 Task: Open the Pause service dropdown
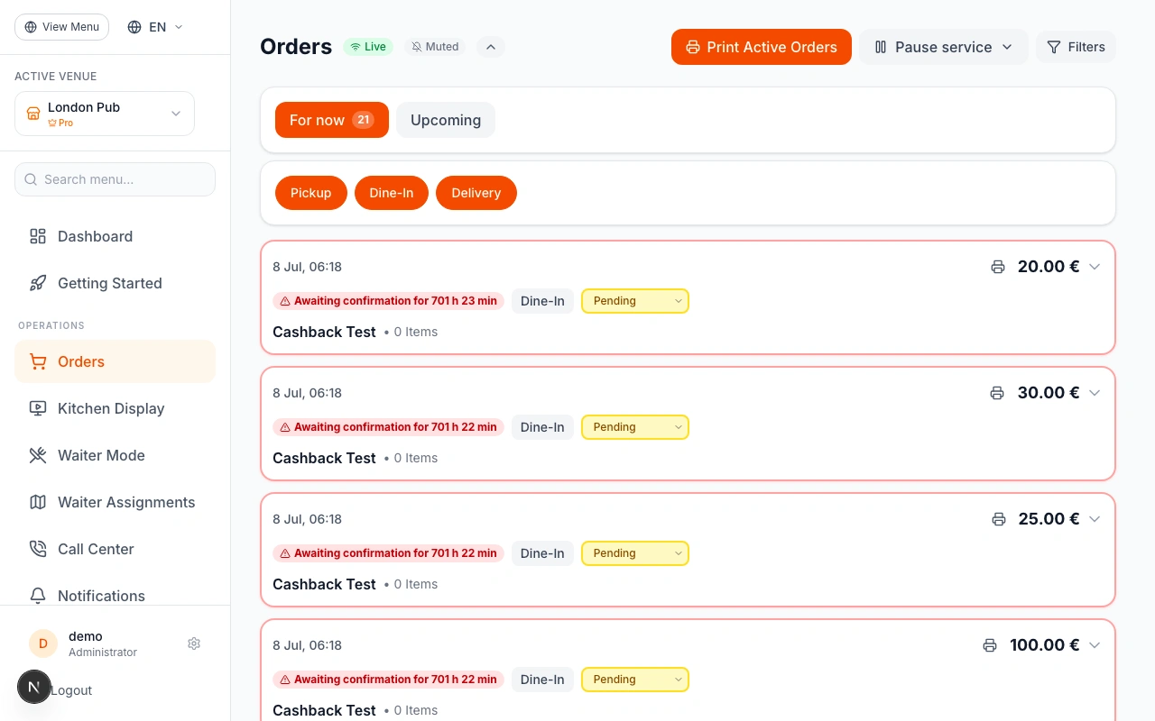[x=944, y=47]
